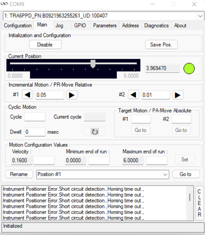Click Go to under target #1
This screenshot has width=205, height=235.
pyautogui.click(x=141, y=130)
